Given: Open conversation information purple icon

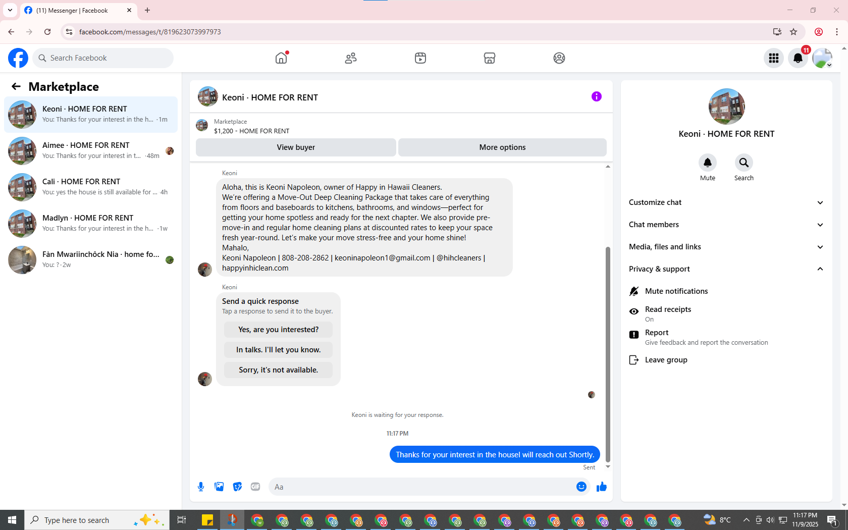Looking at the screenshot, I should pos(597,96).
